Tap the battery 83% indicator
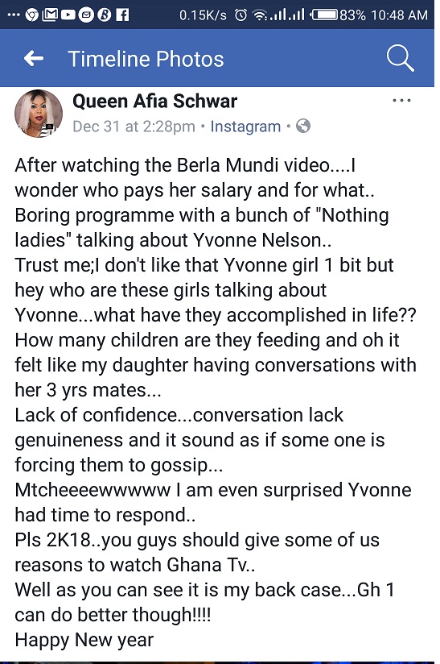Screen dimensions: 440x664 [x=338, y=15]
